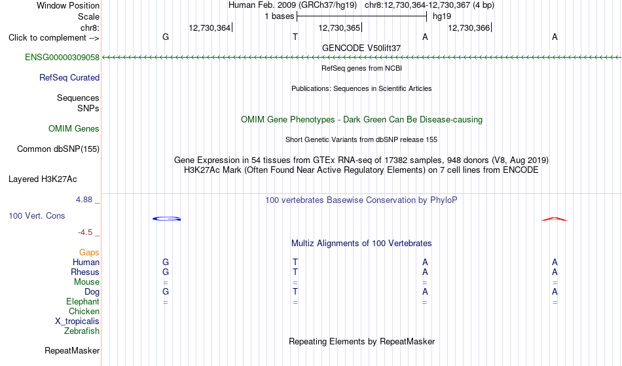This screenshot has width=622, height=366.
Task: Click the 12,730,365 position marker
Action: (339, 27)
